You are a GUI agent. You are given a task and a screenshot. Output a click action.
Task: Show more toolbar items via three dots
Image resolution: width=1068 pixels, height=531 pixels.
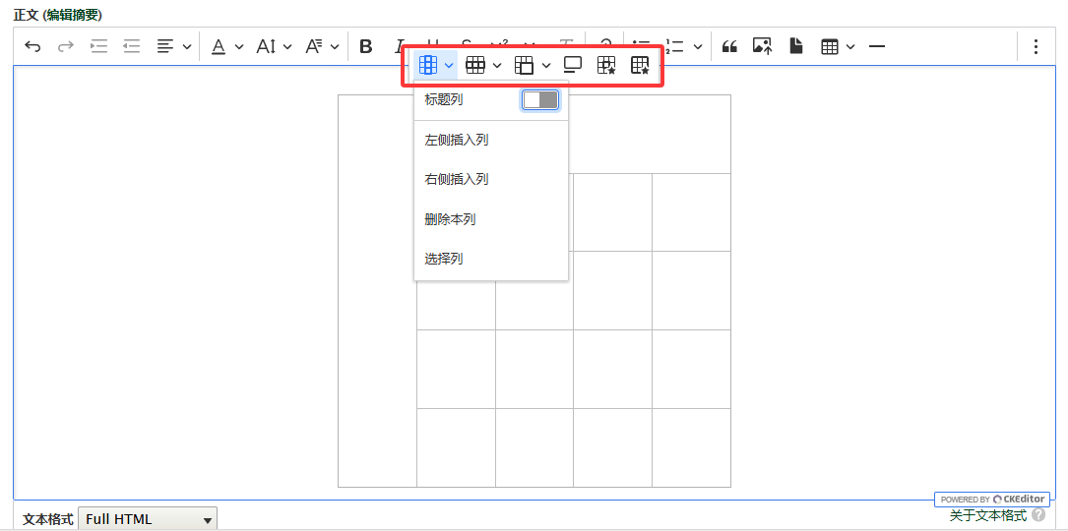(x=1036, y=46)
